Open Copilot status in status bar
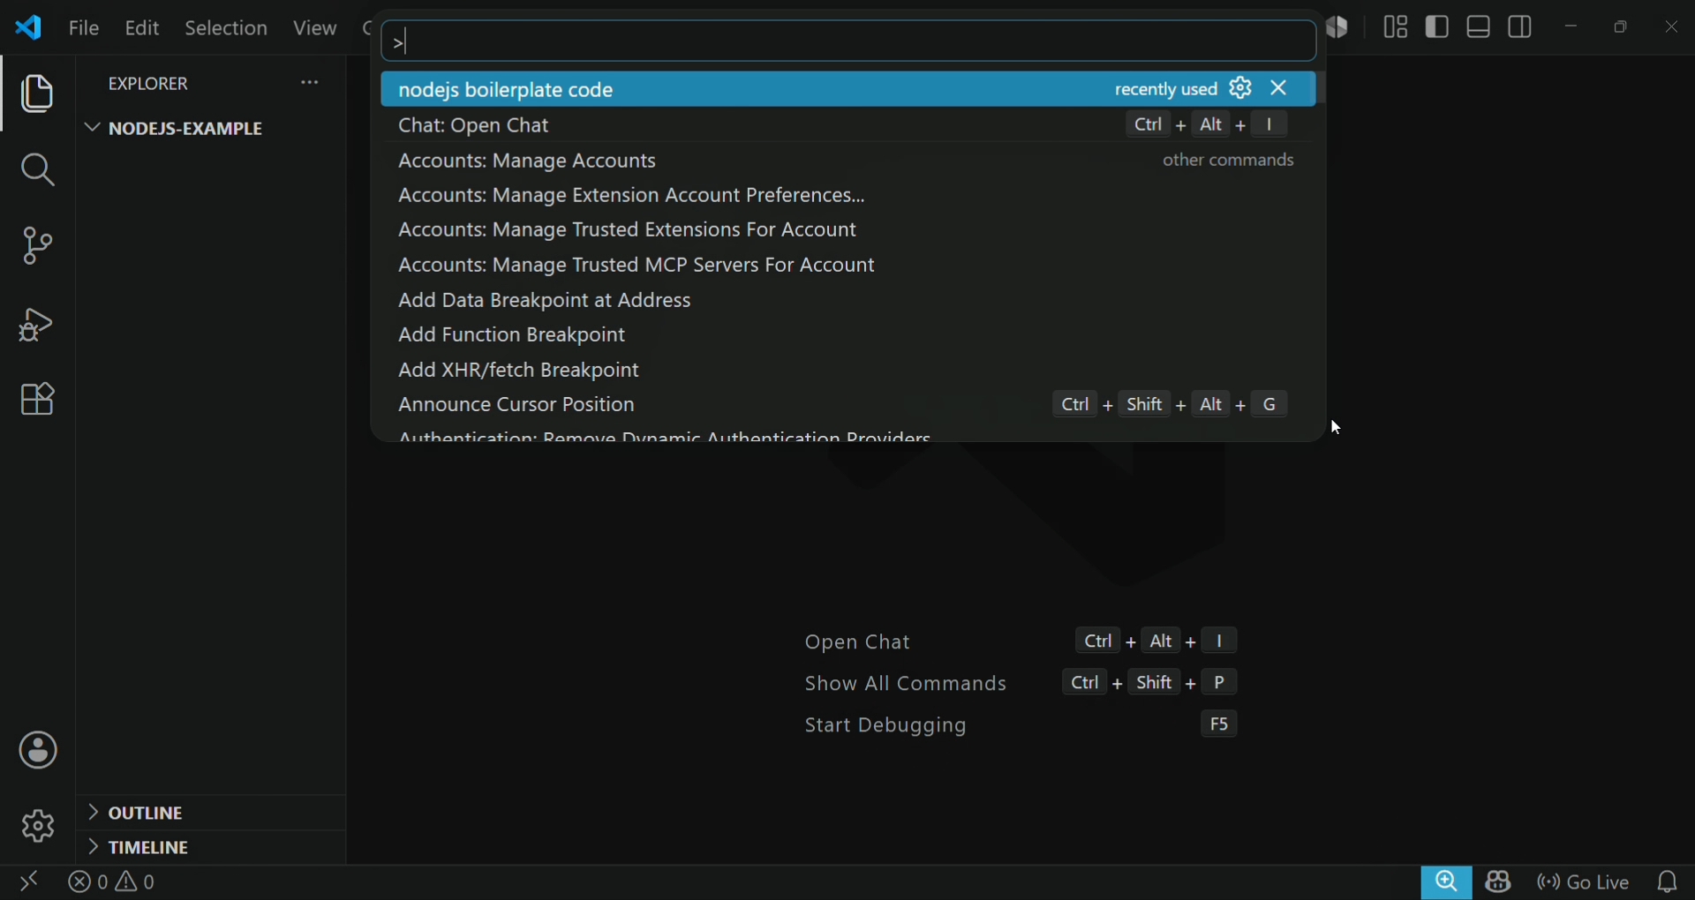Screen dimensions: 1695x900 pos(1499,883)
